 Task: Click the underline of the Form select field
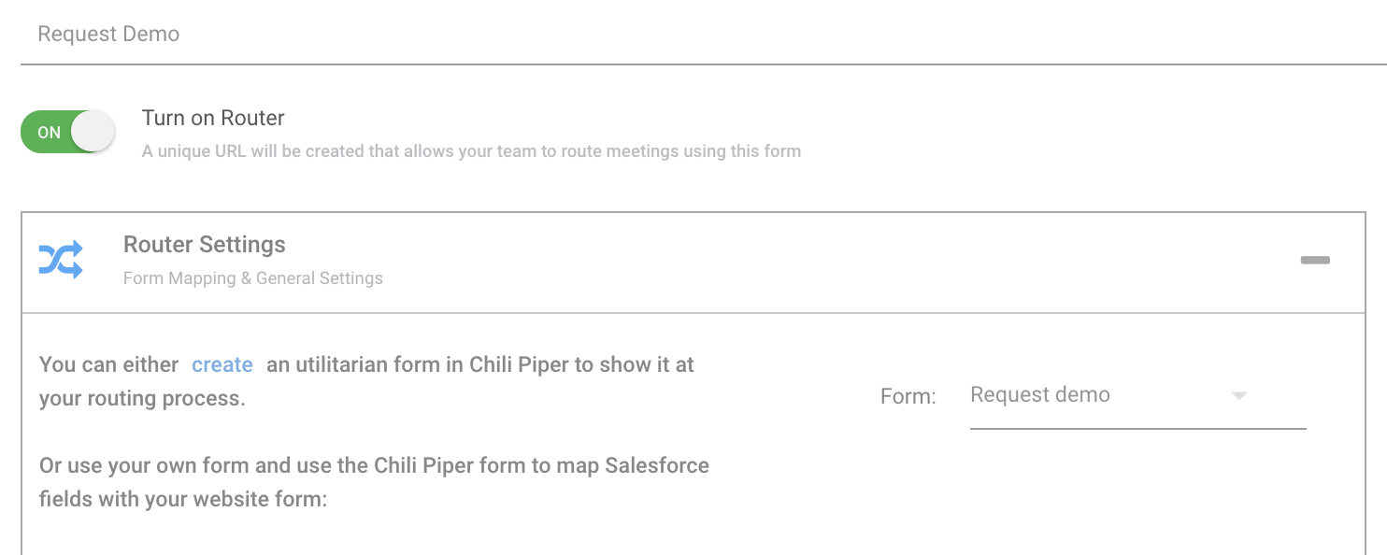(x=1137, y=429)
